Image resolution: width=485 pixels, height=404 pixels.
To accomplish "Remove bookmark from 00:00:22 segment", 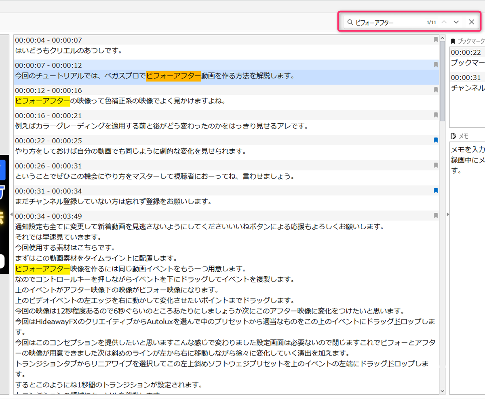I will (x=436, y=140).
